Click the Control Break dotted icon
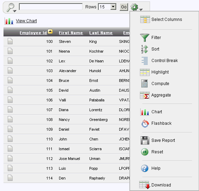Viewport: 199px width, 191px height. coord(145,61)
